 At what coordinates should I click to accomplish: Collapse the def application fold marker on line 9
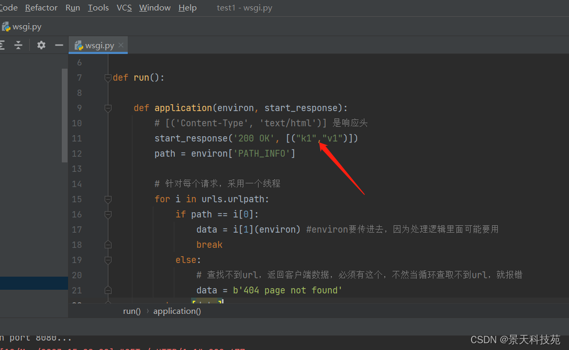pos(108,108)
